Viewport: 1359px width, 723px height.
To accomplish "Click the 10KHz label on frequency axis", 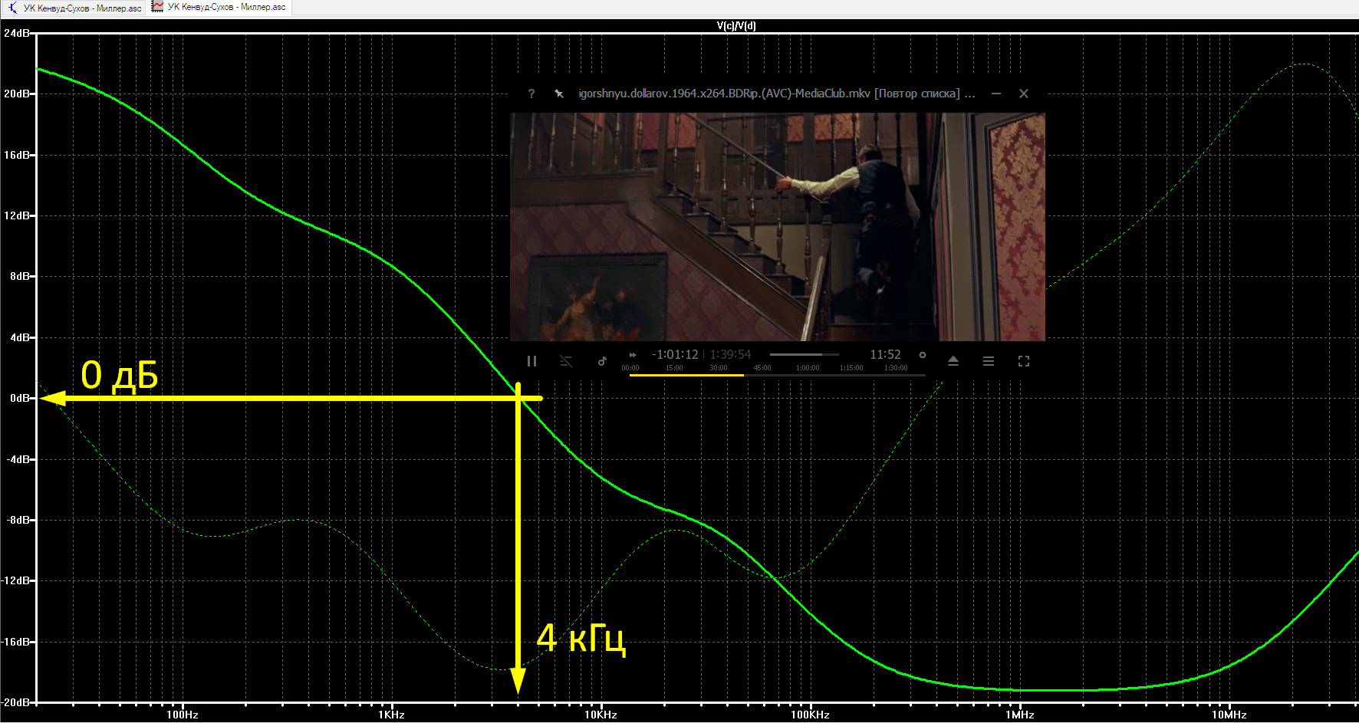I will coord(601,715).
